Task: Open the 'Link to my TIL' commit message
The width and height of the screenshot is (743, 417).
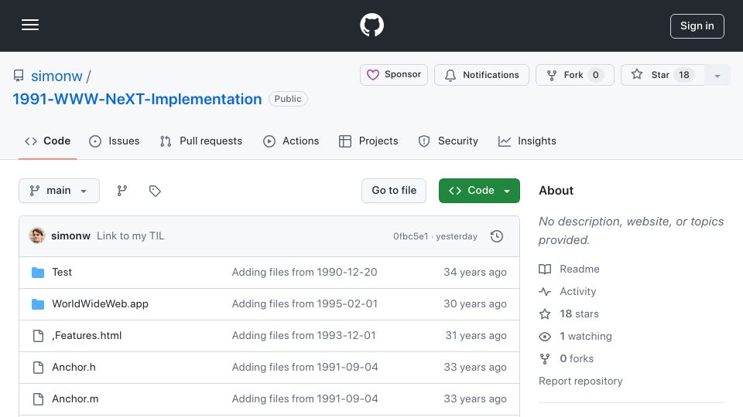Action: (130, 236)
